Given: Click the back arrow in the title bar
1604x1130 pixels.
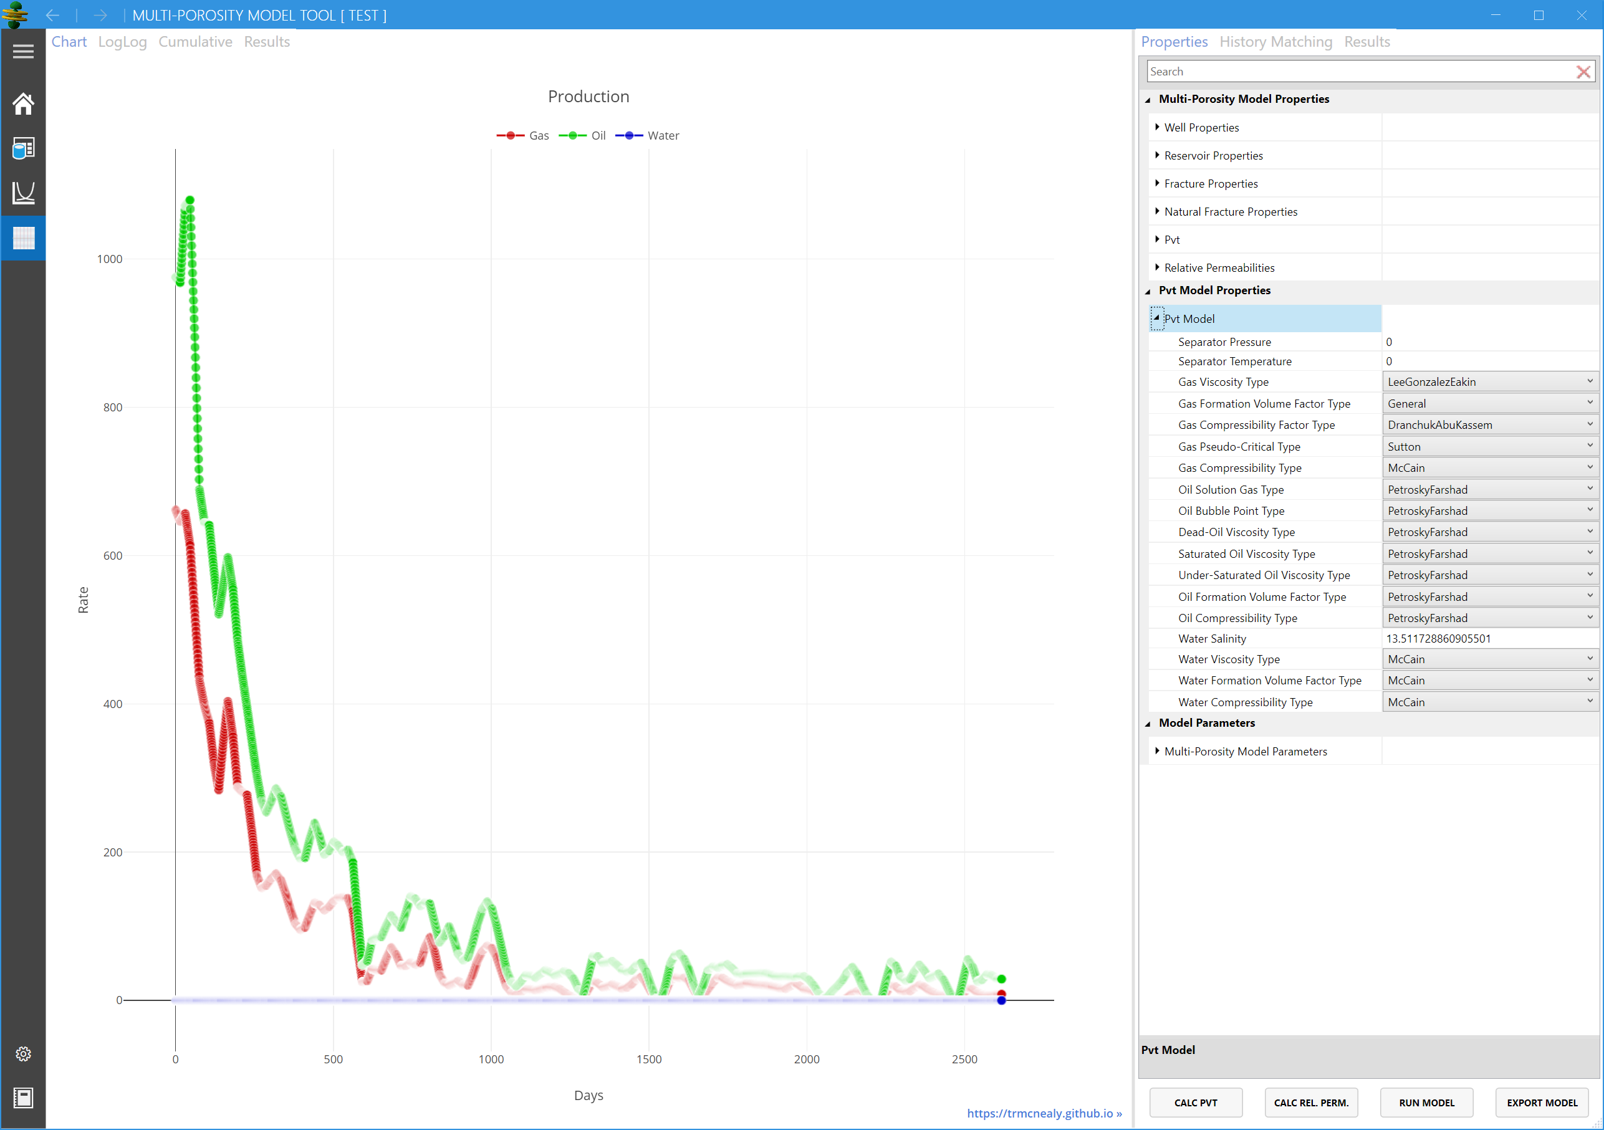Looking at the screenshot, I should coord(52,16).
